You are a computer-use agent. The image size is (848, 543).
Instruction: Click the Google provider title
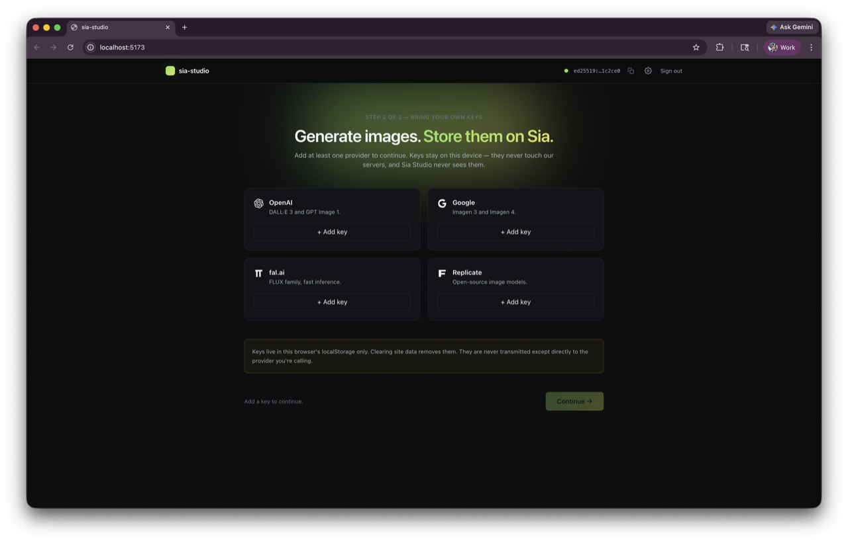(x=464, y=203)
